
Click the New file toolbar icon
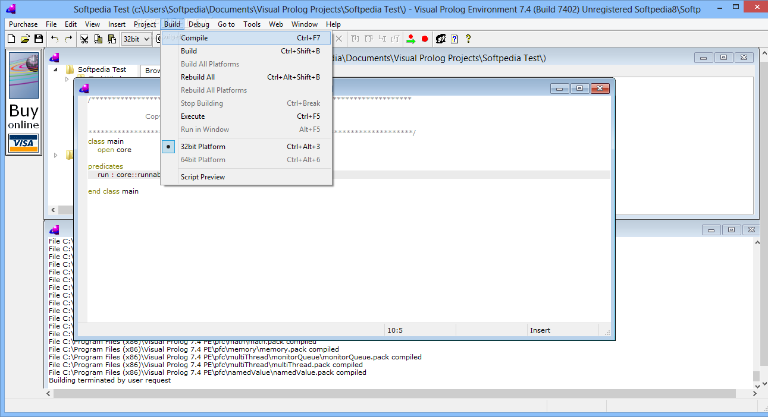11,39
